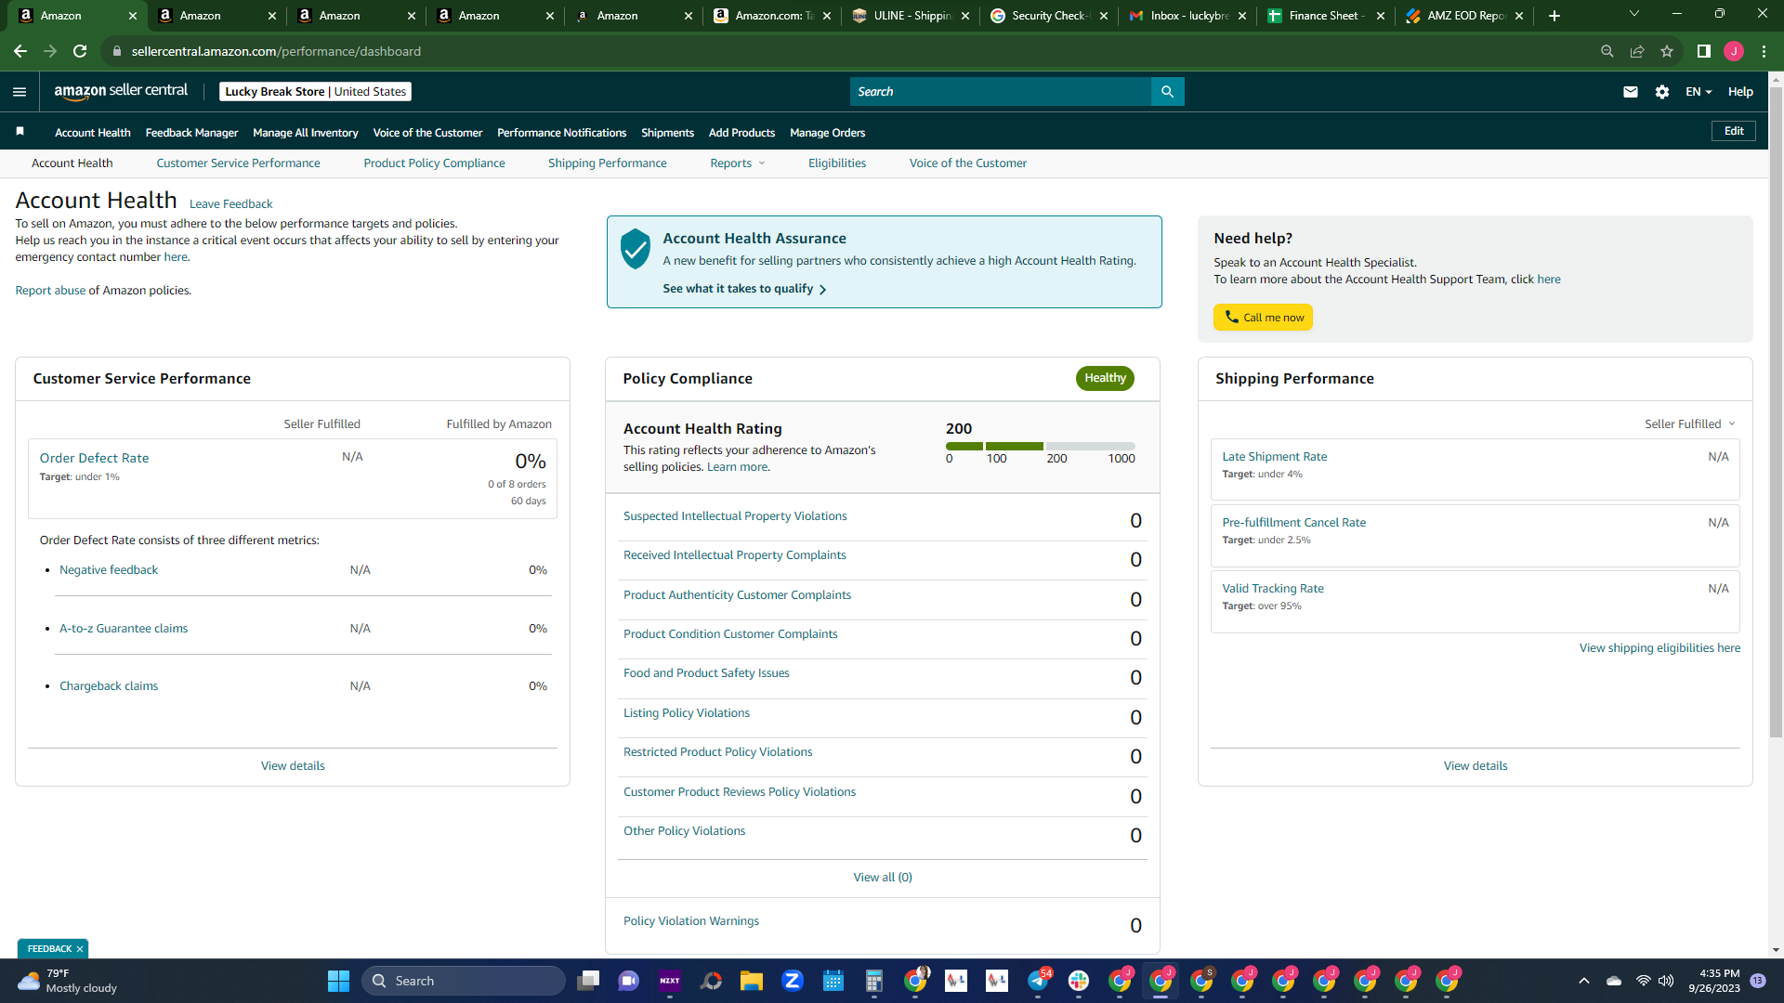Screen dimensions: 1784x1003
Task: Click the browser address bar
Action: click(846, 51)
